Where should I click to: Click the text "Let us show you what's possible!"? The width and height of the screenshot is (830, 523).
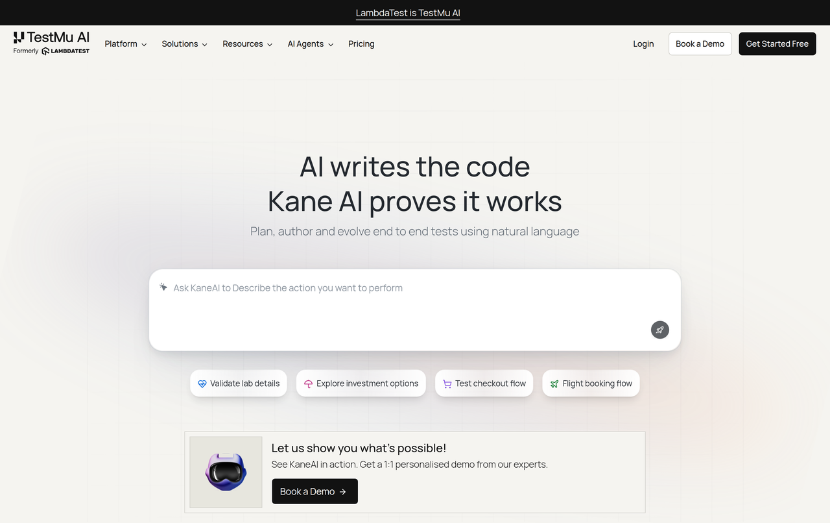[x=359, y=448]
